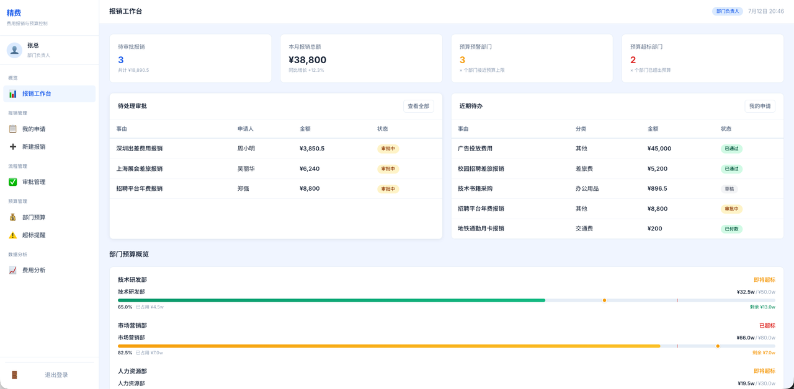794x389 pixels.
Task: Select 技术书籍采购 row
Action: pos(617,188)
